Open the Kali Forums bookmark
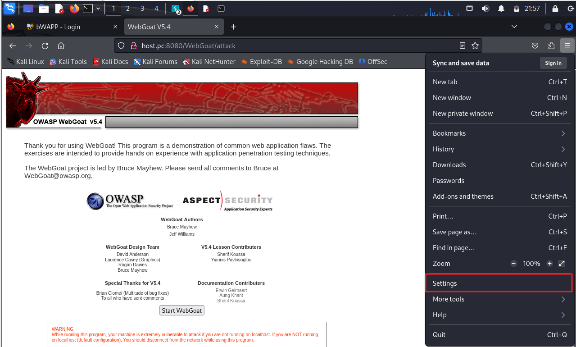Image resolution: width=576 pixels, height=347 pixels. pos(155,62)
